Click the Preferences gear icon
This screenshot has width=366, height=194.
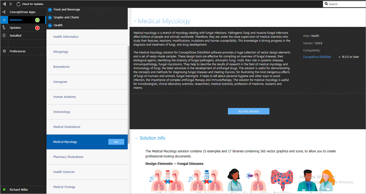click(4, 51)
